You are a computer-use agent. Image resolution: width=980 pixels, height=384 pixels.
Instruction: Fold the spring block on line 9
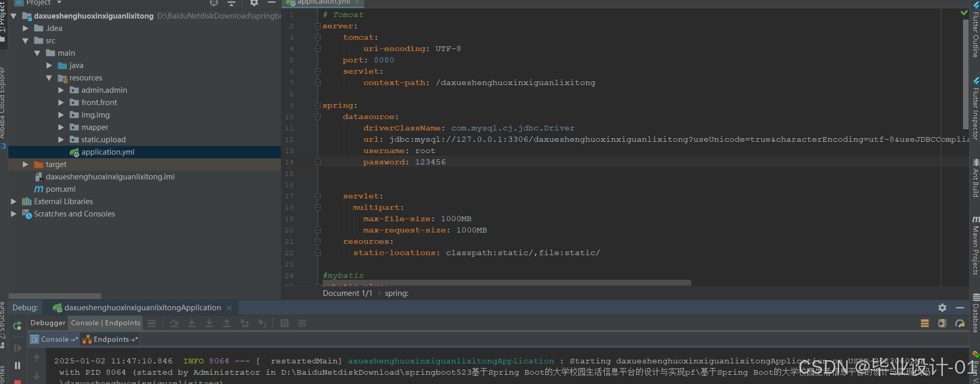[x=318, y=106]
